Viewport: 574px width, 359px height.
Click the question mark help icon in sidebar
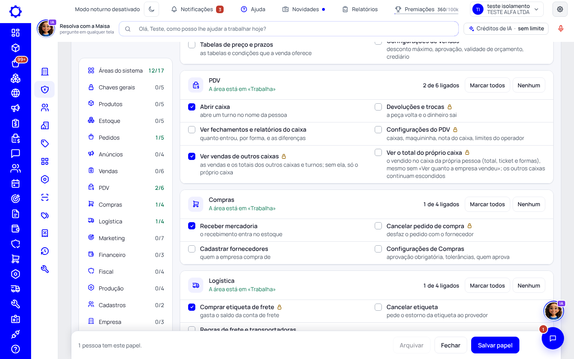16,349
